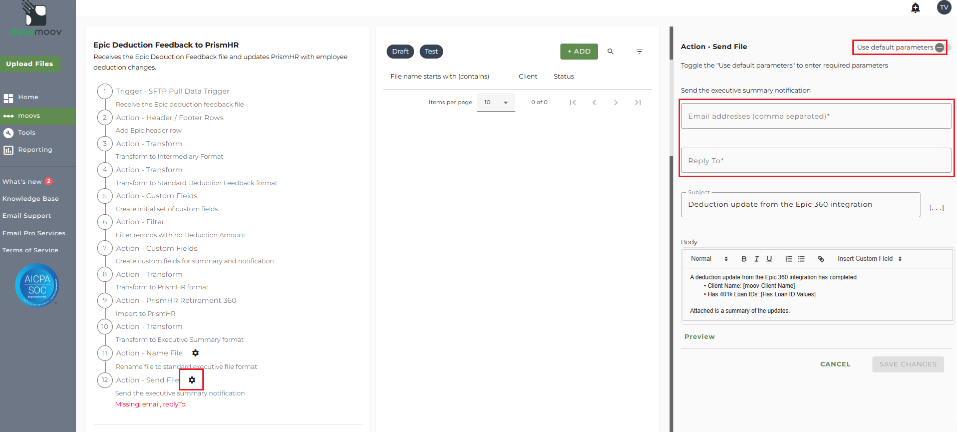The width and height of the screenshot is (957, 432).
Task: Open the Normal text style dropdown
Action: point(709,259)
